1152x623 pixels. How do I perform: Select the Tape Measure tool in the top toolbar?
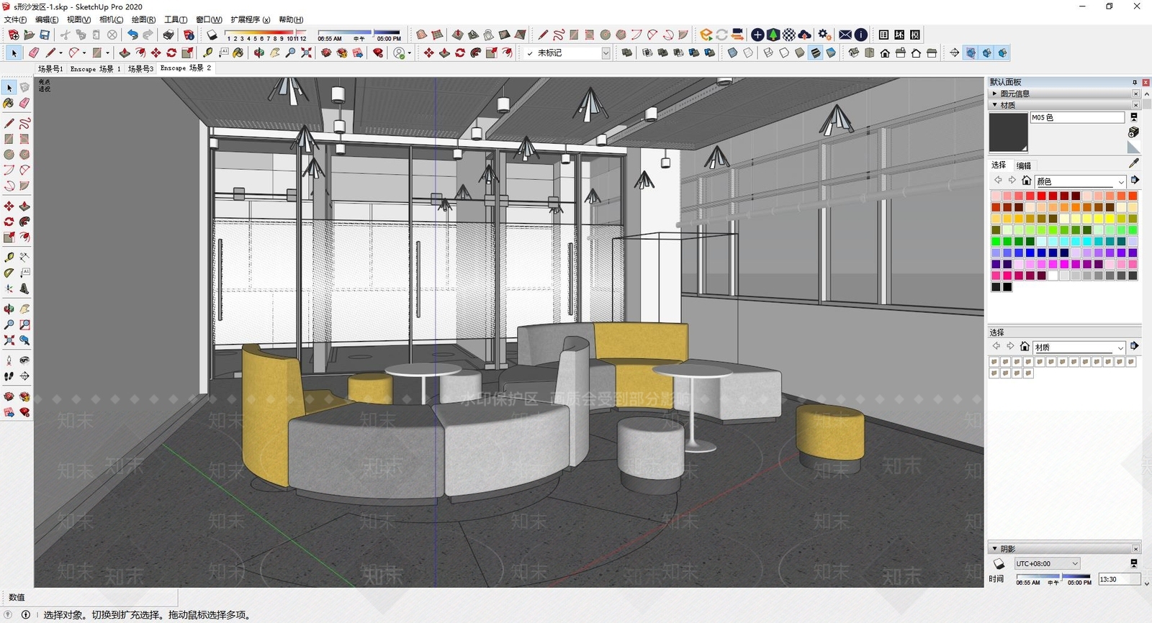[x=208, y=53]
